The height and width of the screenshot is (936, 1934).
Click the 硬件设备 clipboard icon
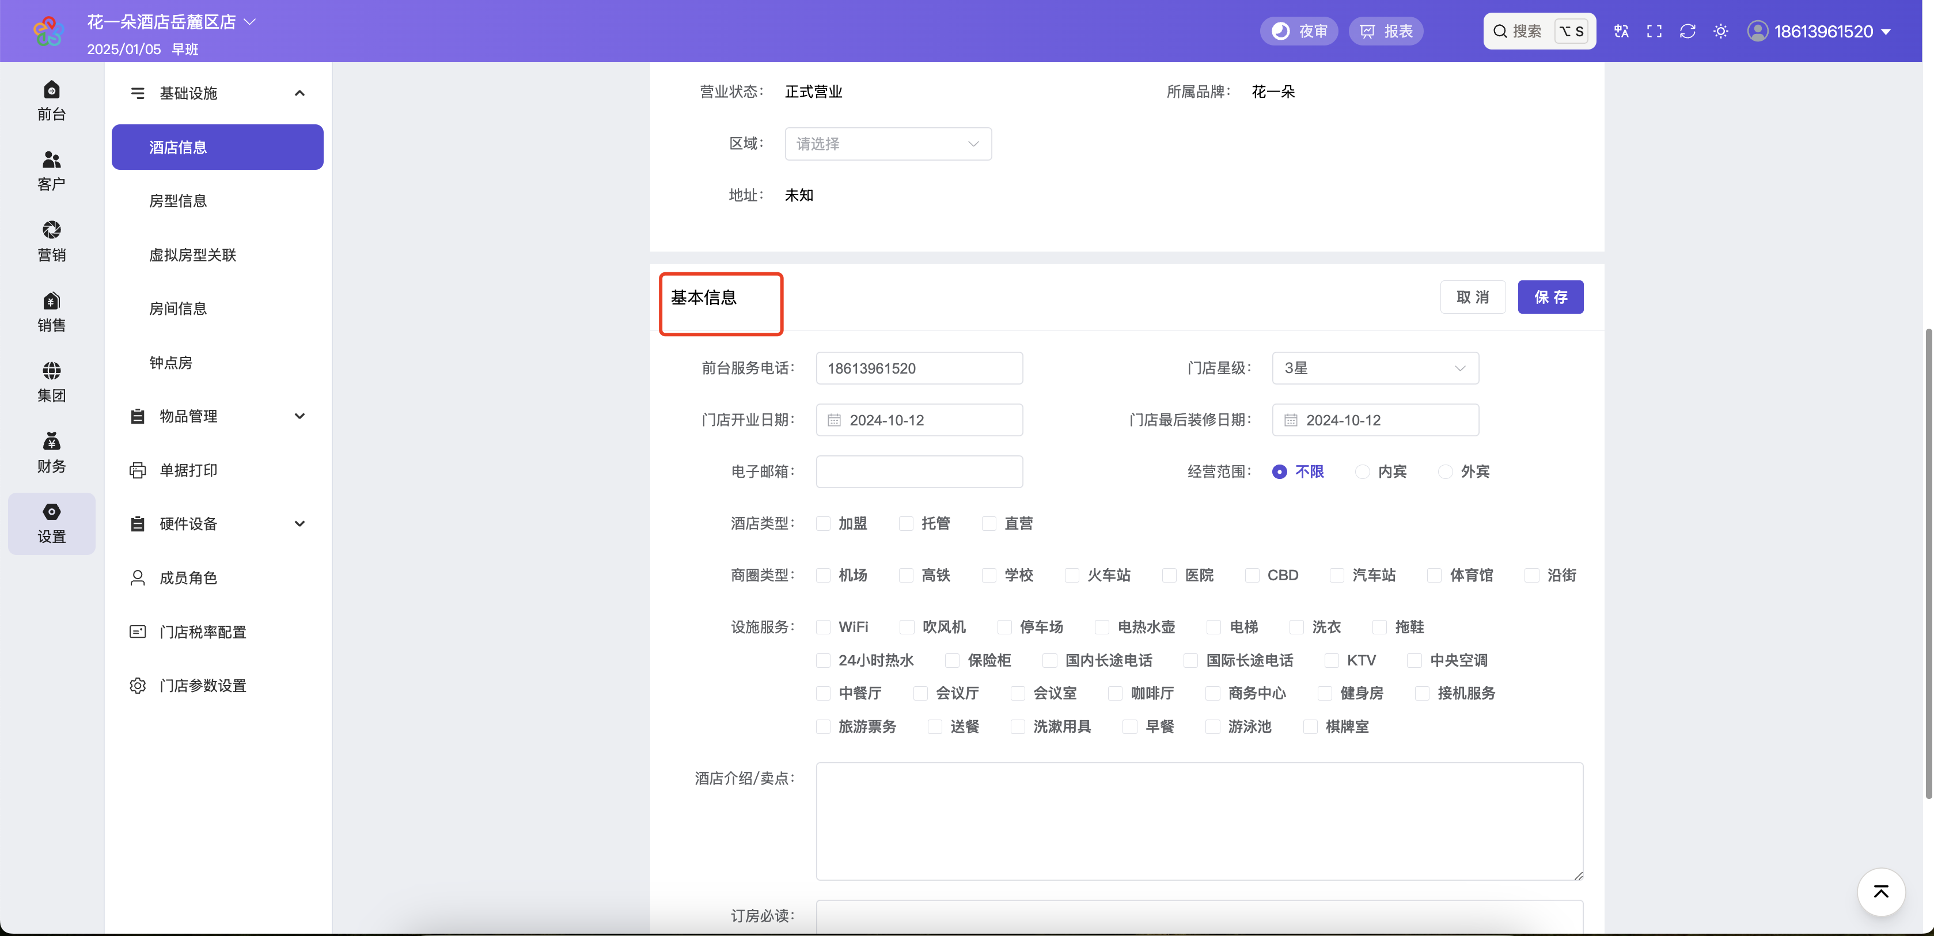click(x=138, y=524)
